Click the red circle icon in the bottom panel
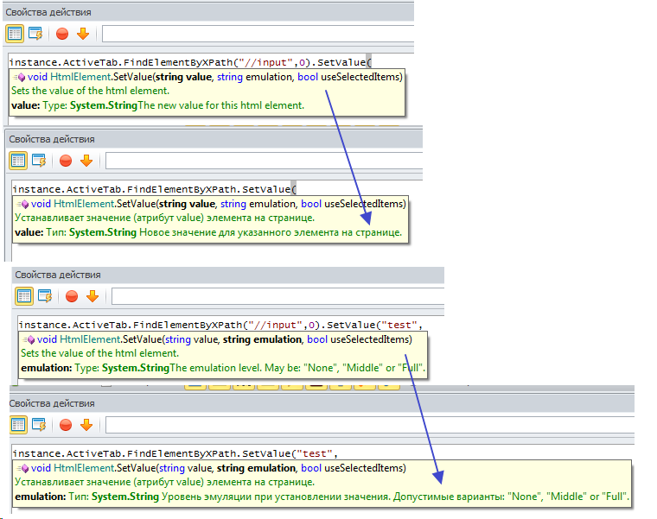 [66, 425]
